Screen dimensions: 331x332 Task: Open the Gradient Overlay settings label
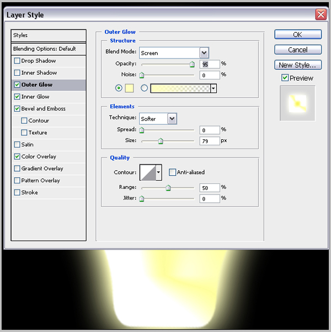(x=42, y=168)
